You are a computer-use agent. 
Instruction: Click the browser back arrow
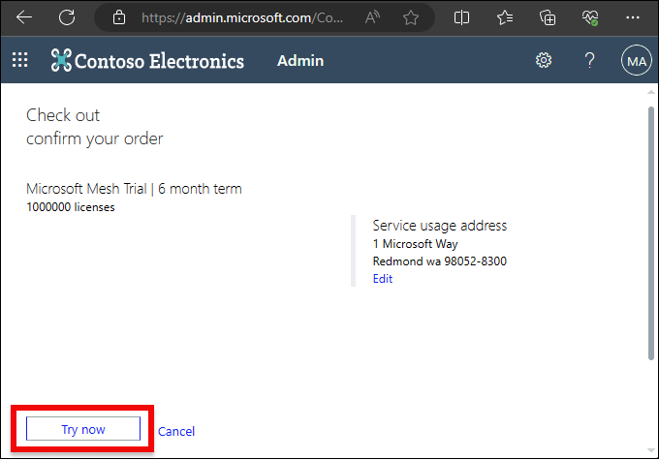click(24, 17)
